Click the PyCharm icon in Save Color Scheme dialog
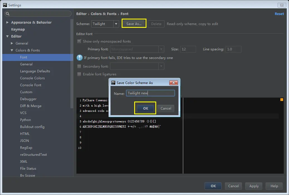The height and width of the screenshot is (195, 289). pyautogui.click(x=113, y=83)
